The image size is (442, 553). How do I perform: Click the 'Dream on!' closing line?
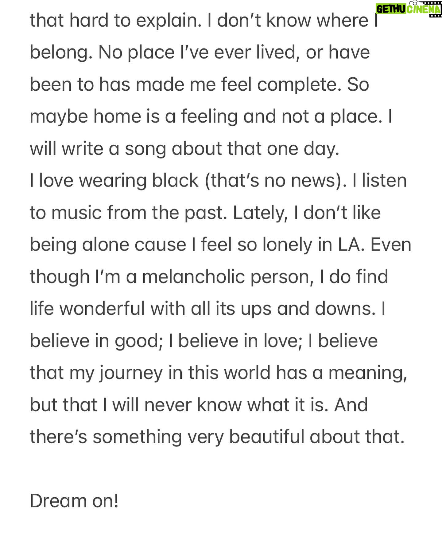(x=74, y=501)
